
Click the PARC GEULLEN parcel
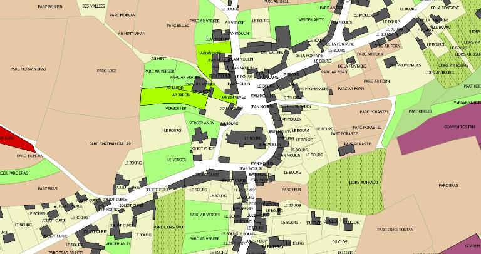[50, 6]
